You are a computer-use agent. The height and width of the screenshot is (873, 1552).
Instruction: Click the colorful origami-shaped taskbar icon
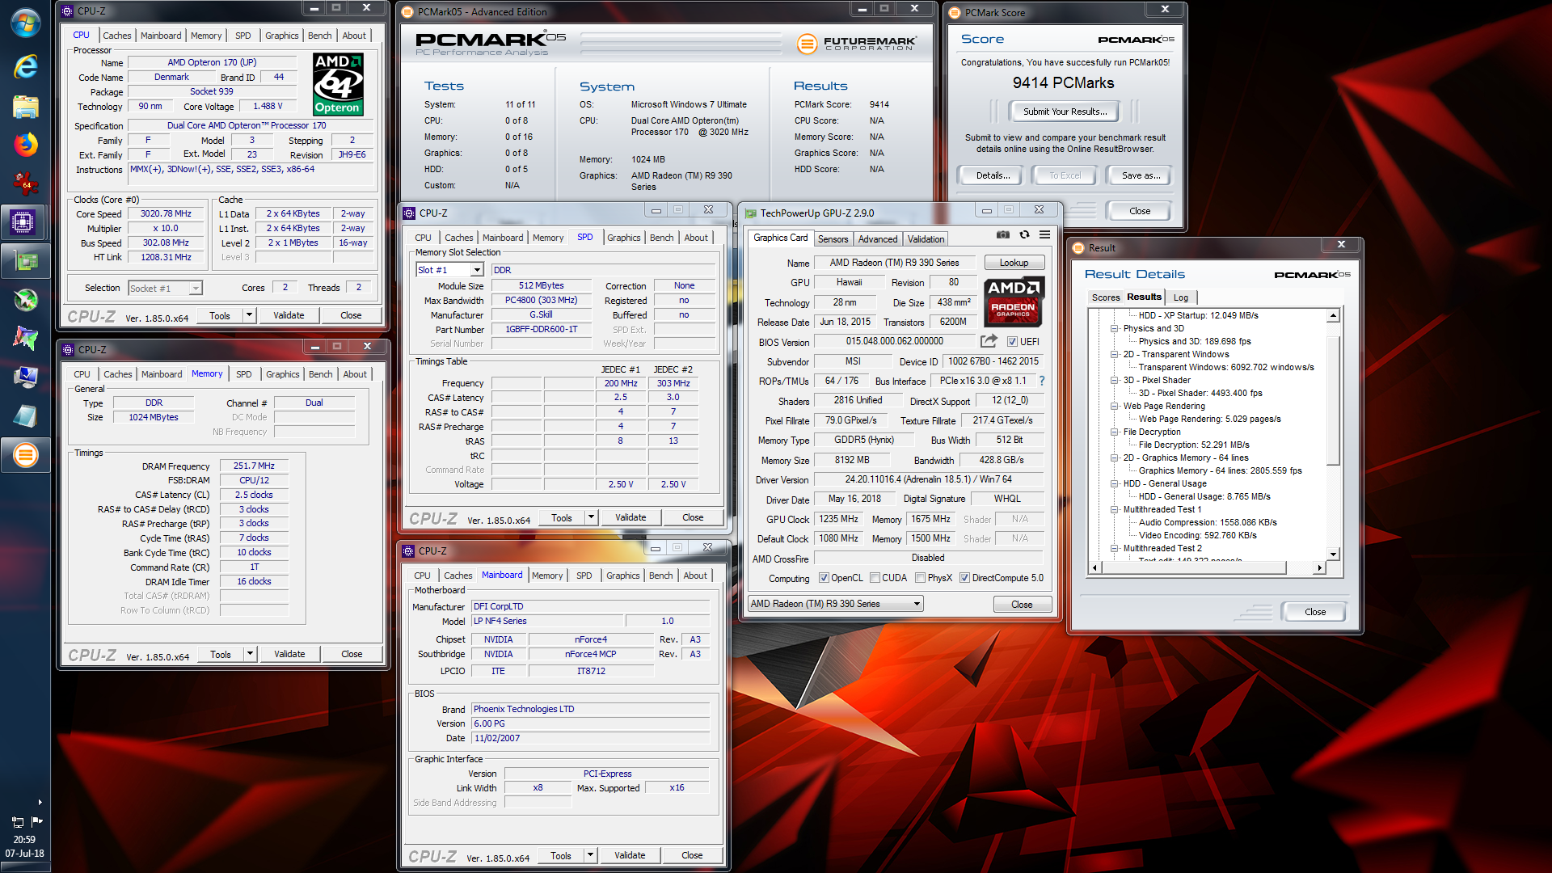25,339
